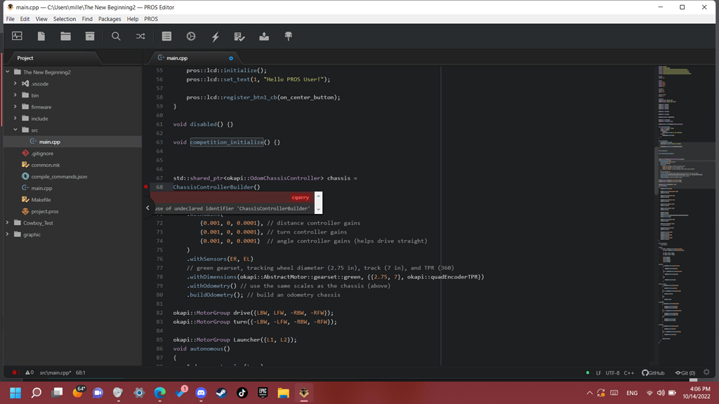719x404 pixels.
Task: Select the main.cpp editor tab
Action: pos(178,58)
